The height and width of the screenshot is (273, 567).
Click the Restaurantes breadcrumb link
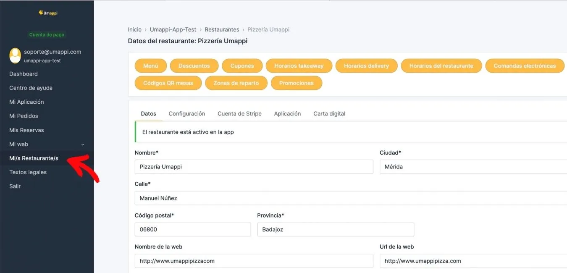pyautogui.click(x=222, y=30)
